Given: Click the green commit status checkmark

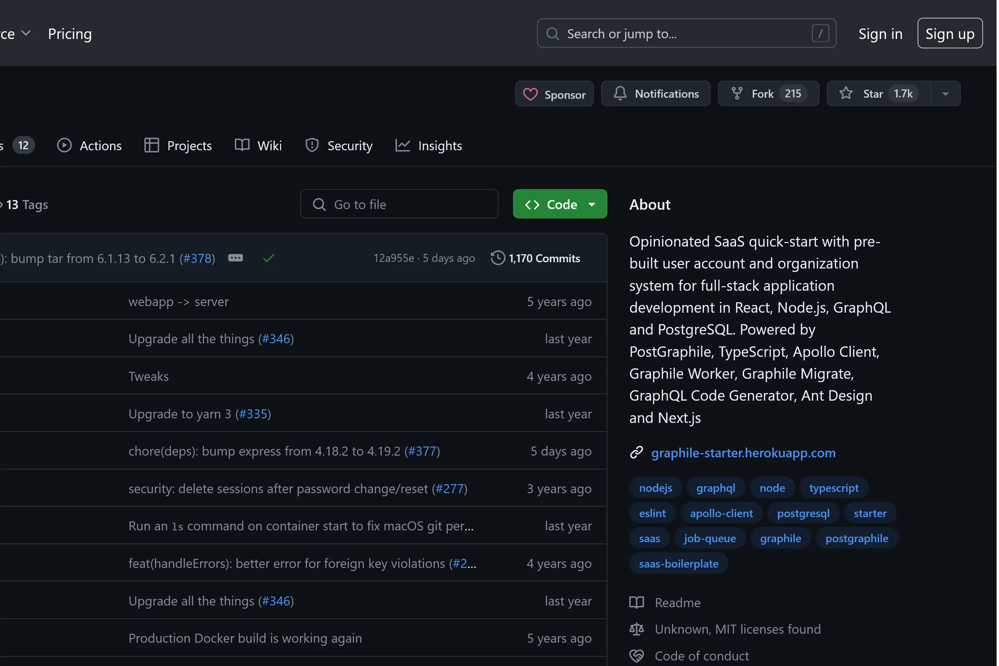Looking at the screenshot, I should point(268,258).
